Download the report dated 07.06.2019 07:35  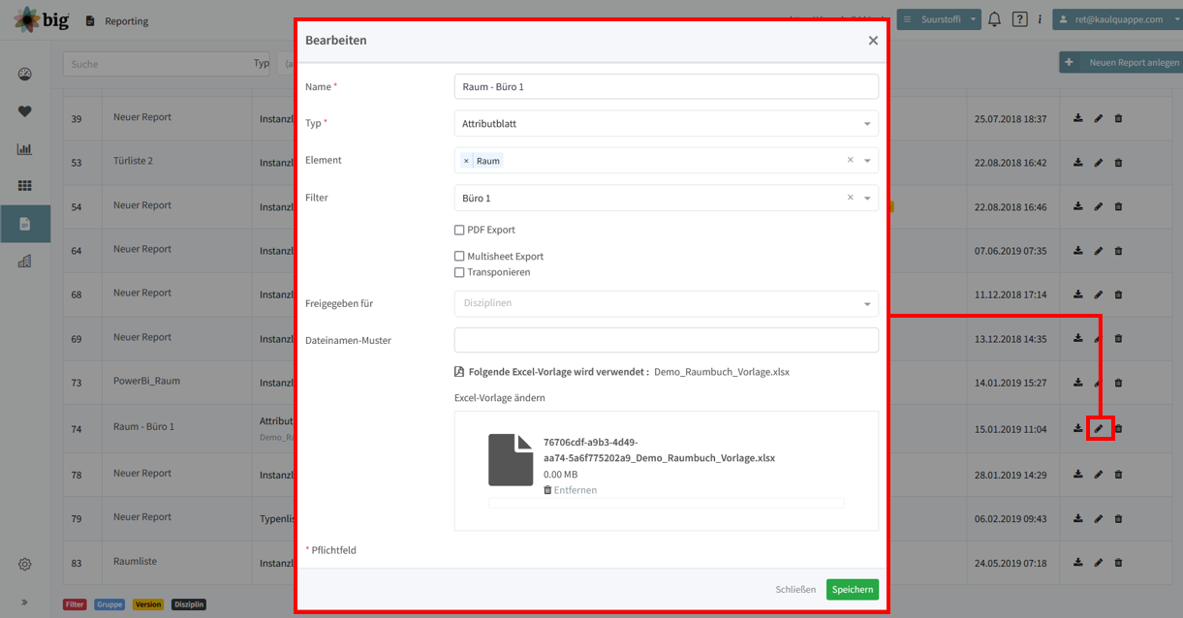coord(1078,251)
